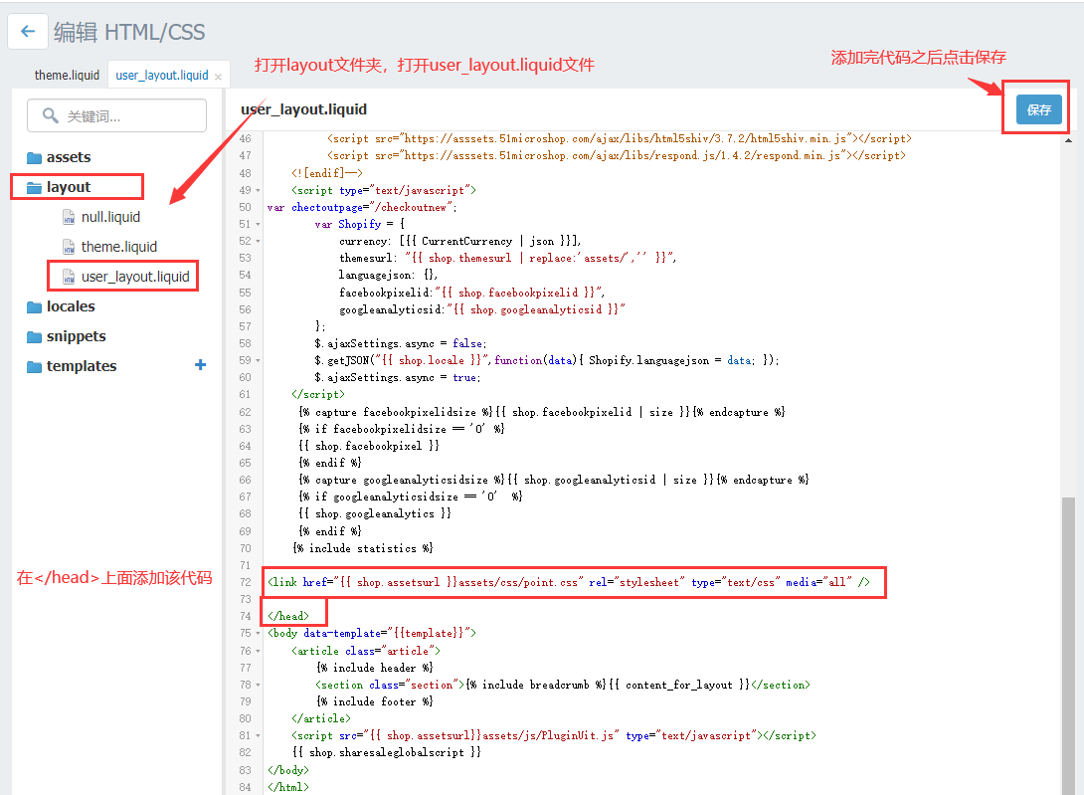Fold the body tag at line 75
This screenshot has height=795, width=1084.
pos(258,633)
